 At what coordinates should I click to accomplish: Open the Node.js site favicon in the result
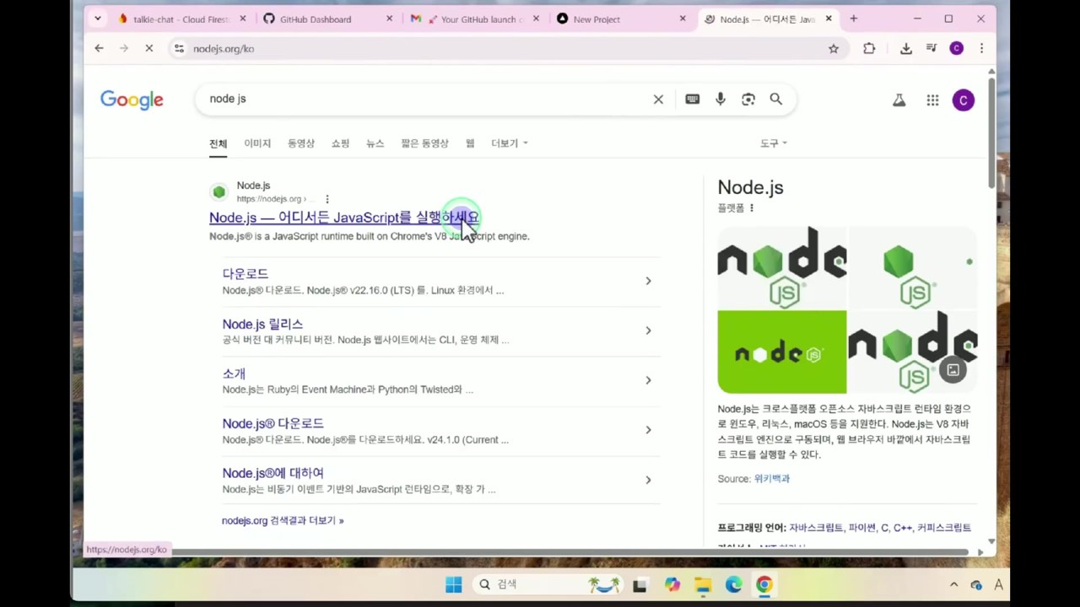point(219,192)
